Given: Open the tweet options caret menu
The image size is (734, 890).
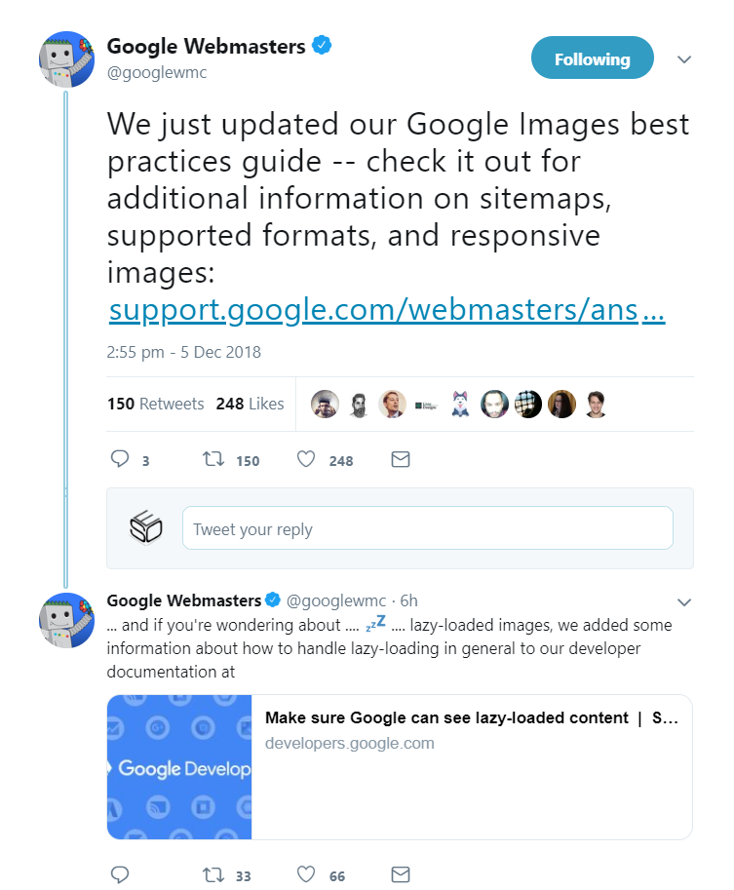Looking at the screenshot, I should point(684,58).
